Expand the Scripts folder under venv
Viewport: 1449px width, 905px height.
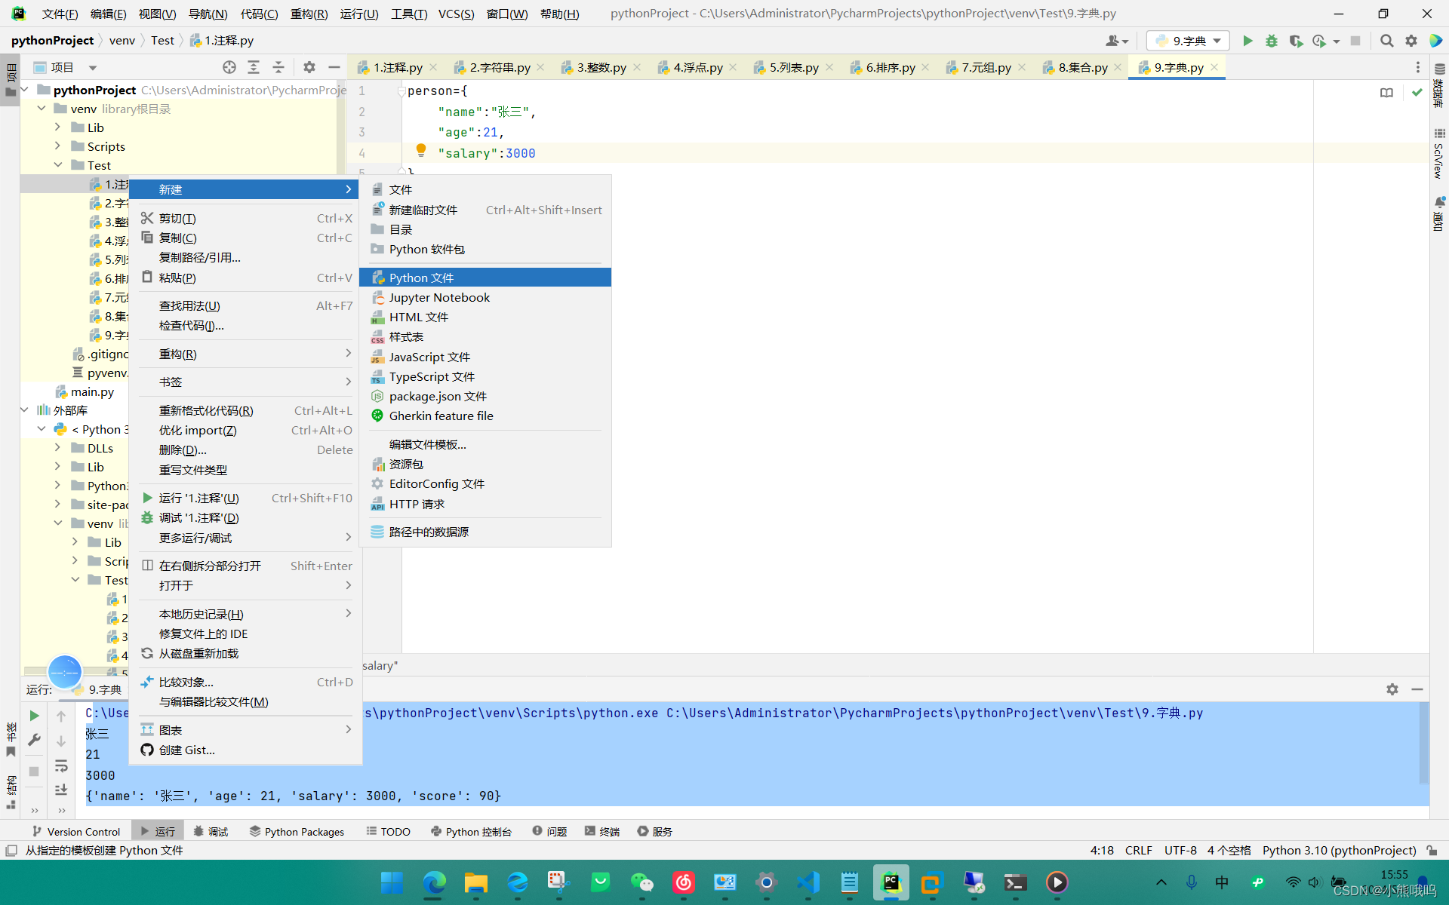coord(58,146)
